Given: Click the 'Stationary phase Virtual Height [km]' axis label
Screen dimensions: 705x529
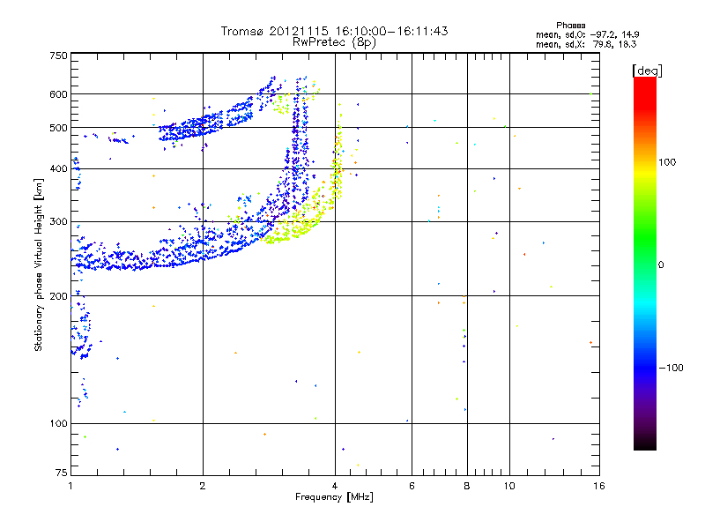Looking at the screenshot, I should [x=39, y=265].
